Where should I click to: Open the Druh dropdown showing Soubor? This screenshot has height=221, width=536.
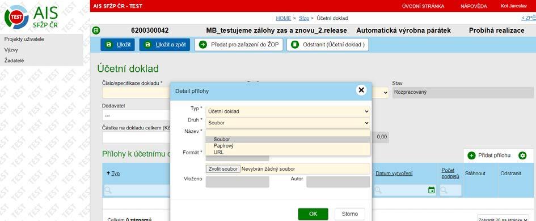click(x=288, y=123)
